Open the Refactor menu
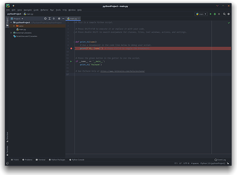 coord(44,10)
